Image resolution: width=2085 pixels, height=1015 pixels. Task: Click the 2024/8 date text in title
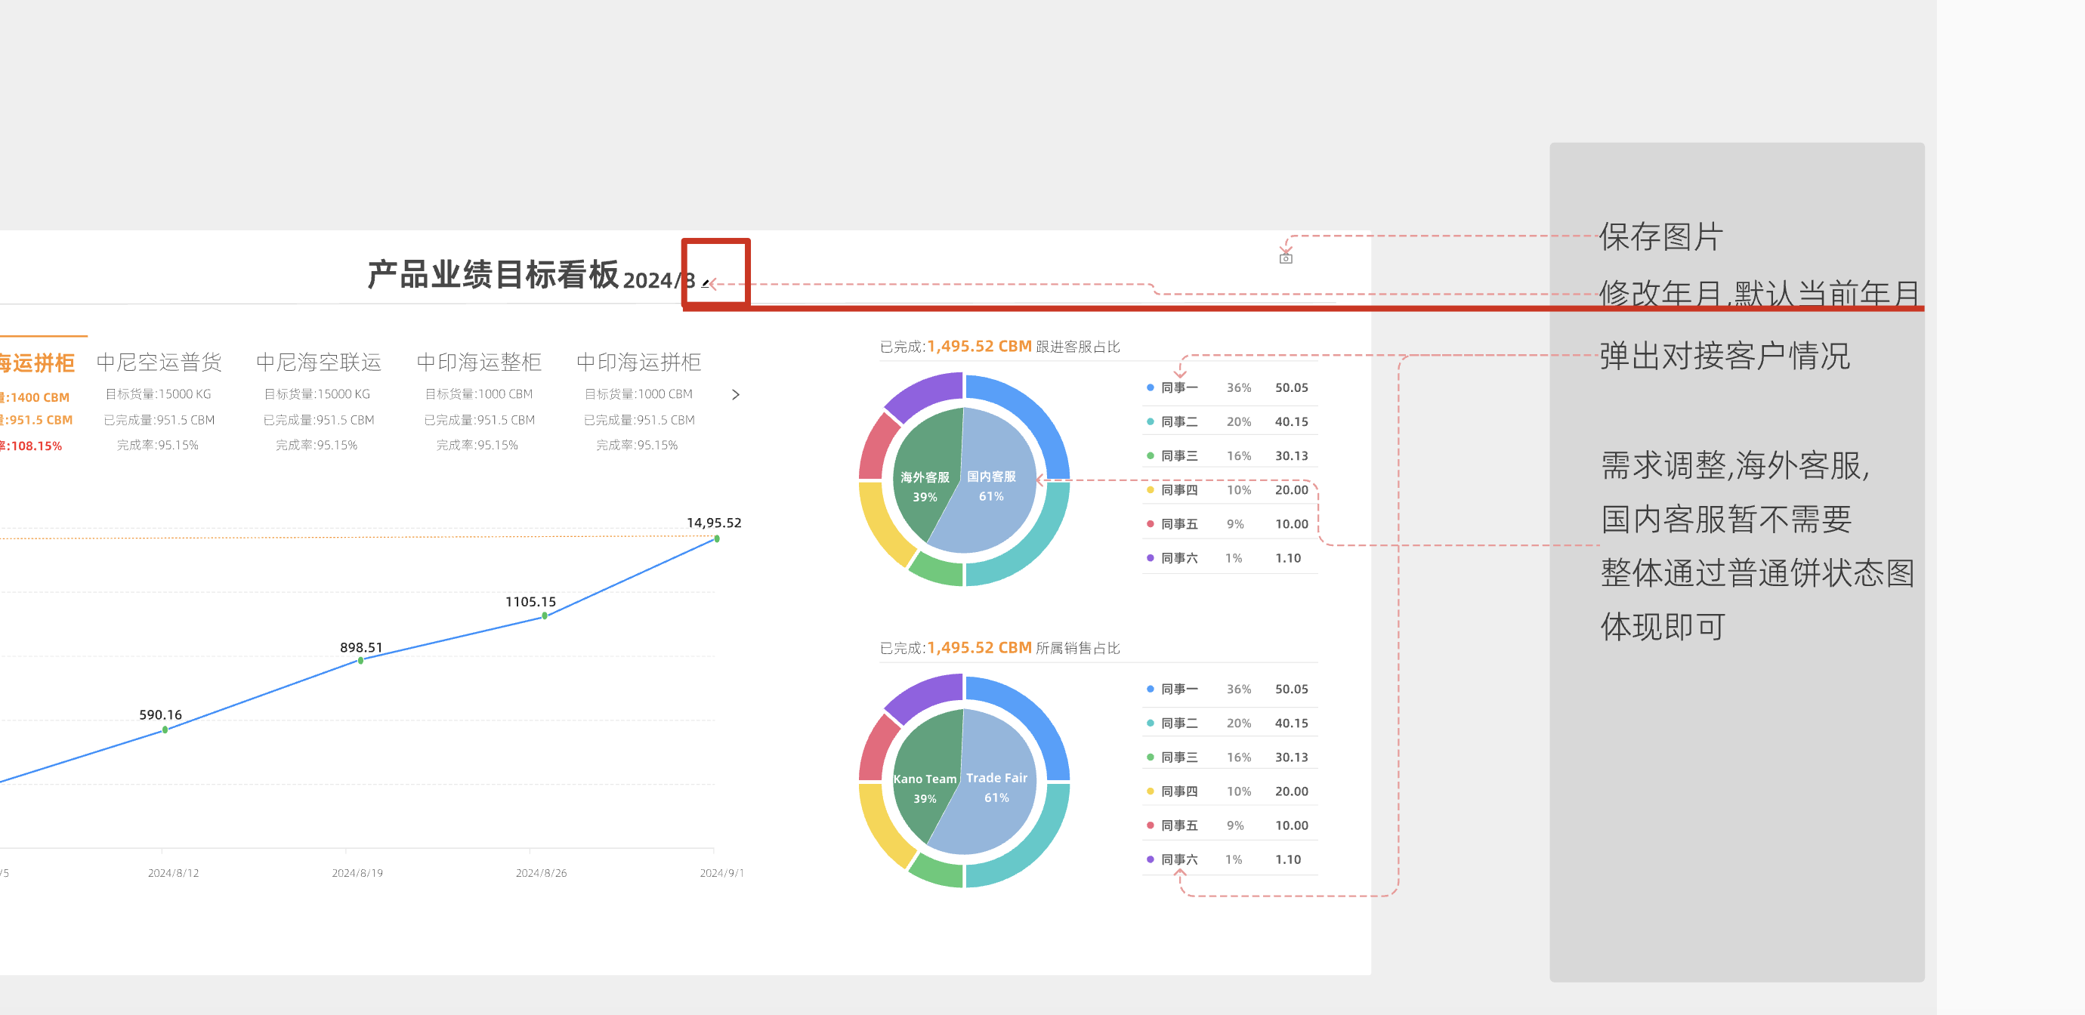click(657, 280)
